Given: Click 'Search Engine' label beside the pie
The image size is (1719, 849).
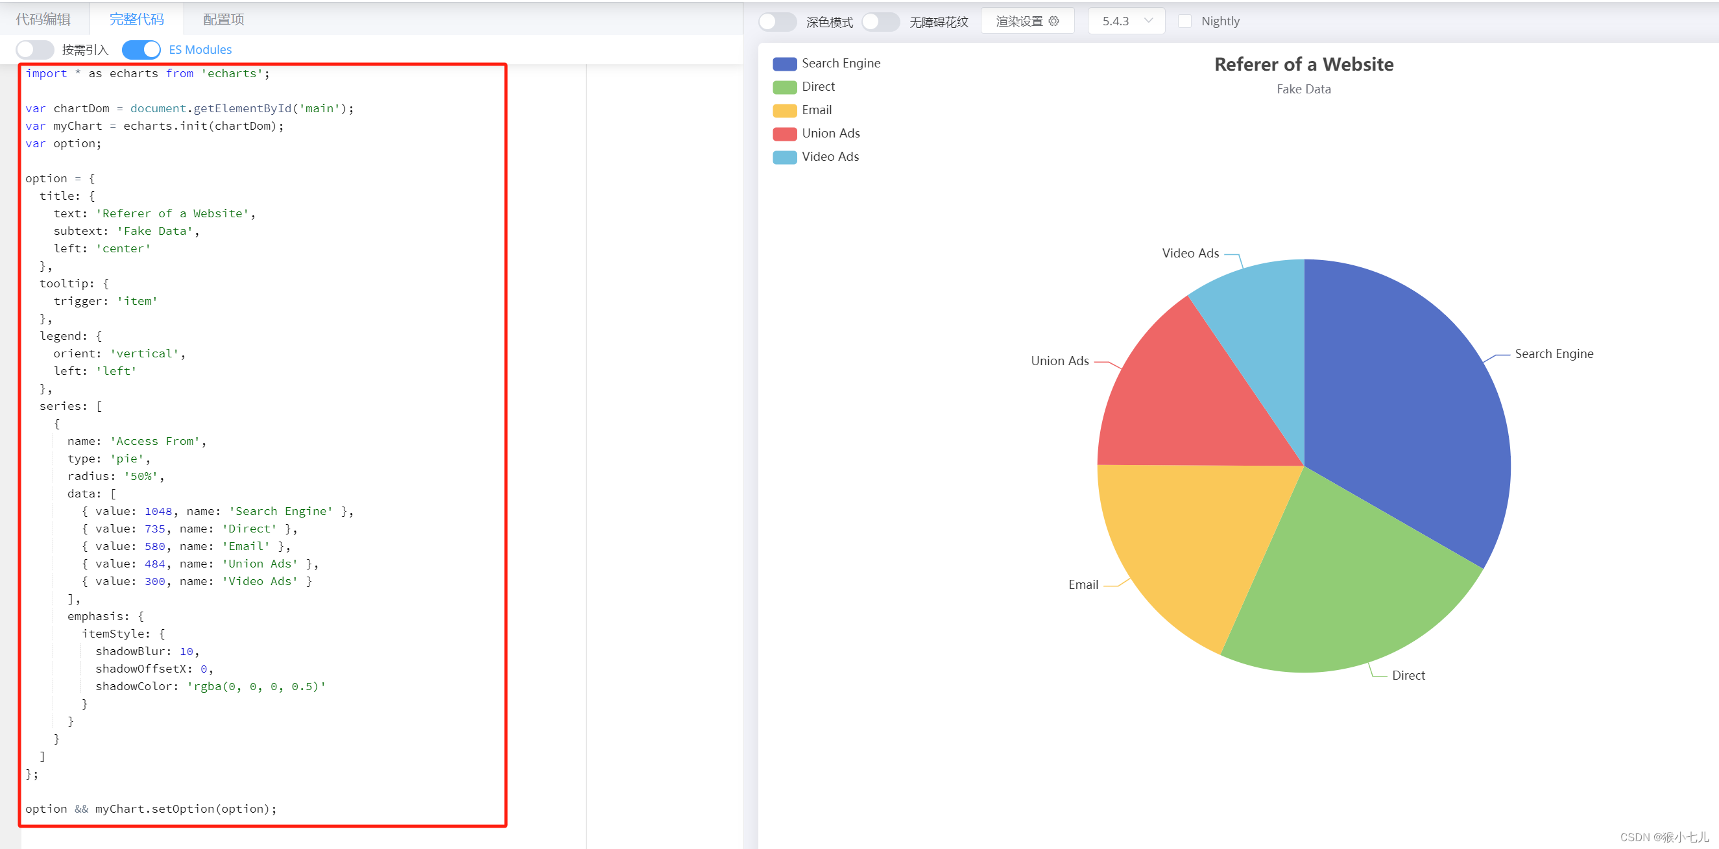Looking at the screenshot, I should click(1554, 353).
